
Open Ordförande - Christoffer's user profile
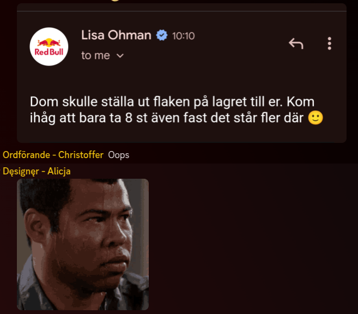pyautogui.click(x=53, y=155)
